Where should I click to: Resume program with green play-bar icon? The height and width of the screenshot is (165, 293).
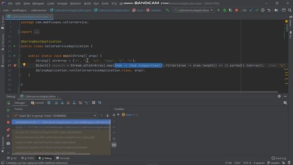pyautogui.click(x=8, y=110)
